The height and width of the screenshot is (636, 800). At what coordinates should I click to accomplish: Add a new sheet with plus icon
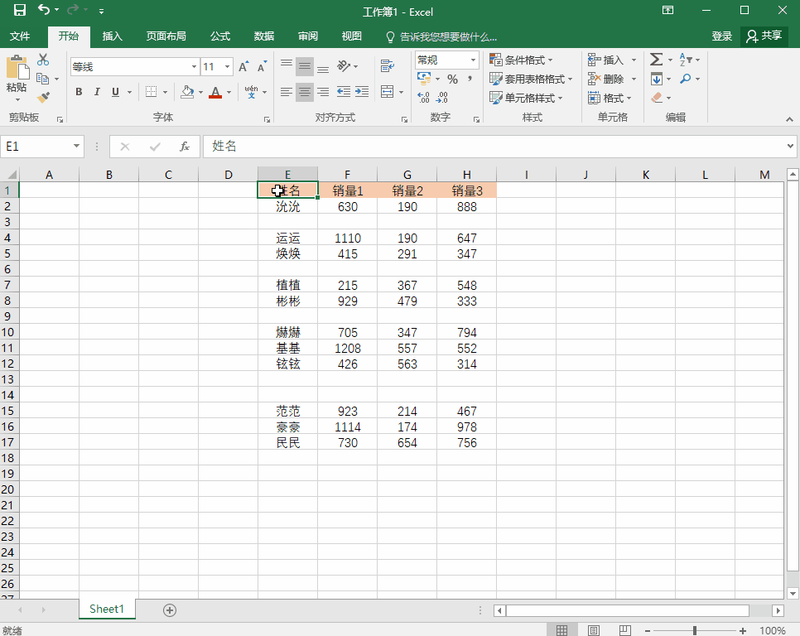tap(170, 610)
